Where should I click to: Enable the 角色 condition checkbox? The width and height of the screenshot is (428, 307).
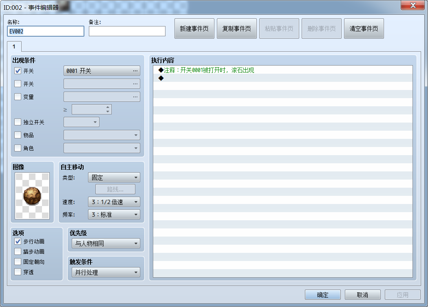[18, 148]
